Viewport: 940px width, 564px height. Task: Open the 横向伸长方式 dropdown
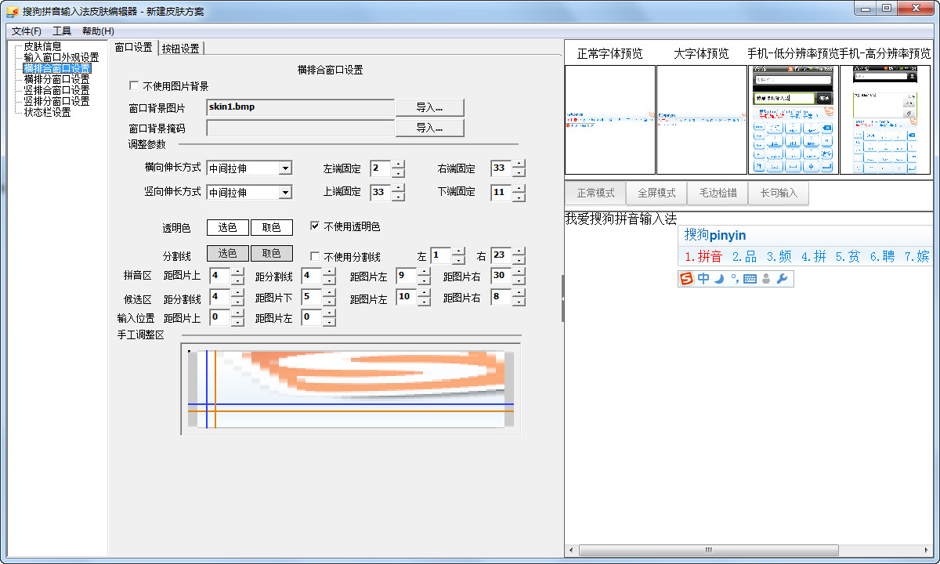(x=285, y=168)
